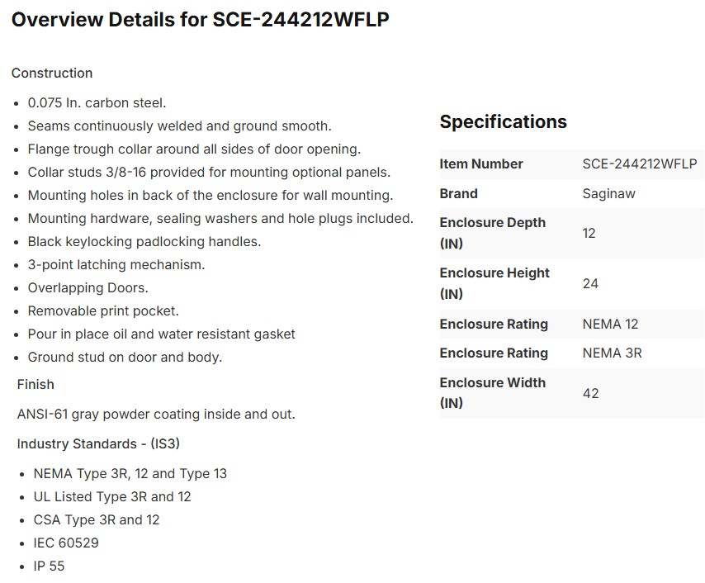Click the Industry Standards - (IS3) heading

98,443
